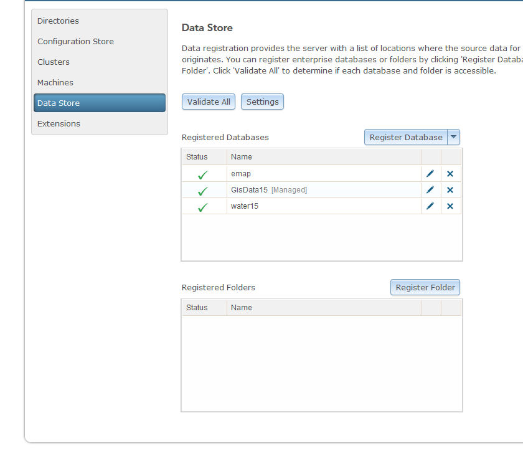
Task: Click the green checkmark status for emap
Action: click(202, 175)
